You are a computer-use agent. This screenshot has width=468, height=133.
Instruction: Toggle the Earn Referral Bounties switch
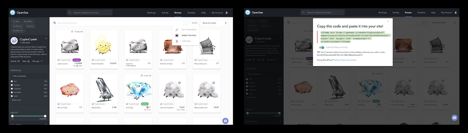point(322,48)
